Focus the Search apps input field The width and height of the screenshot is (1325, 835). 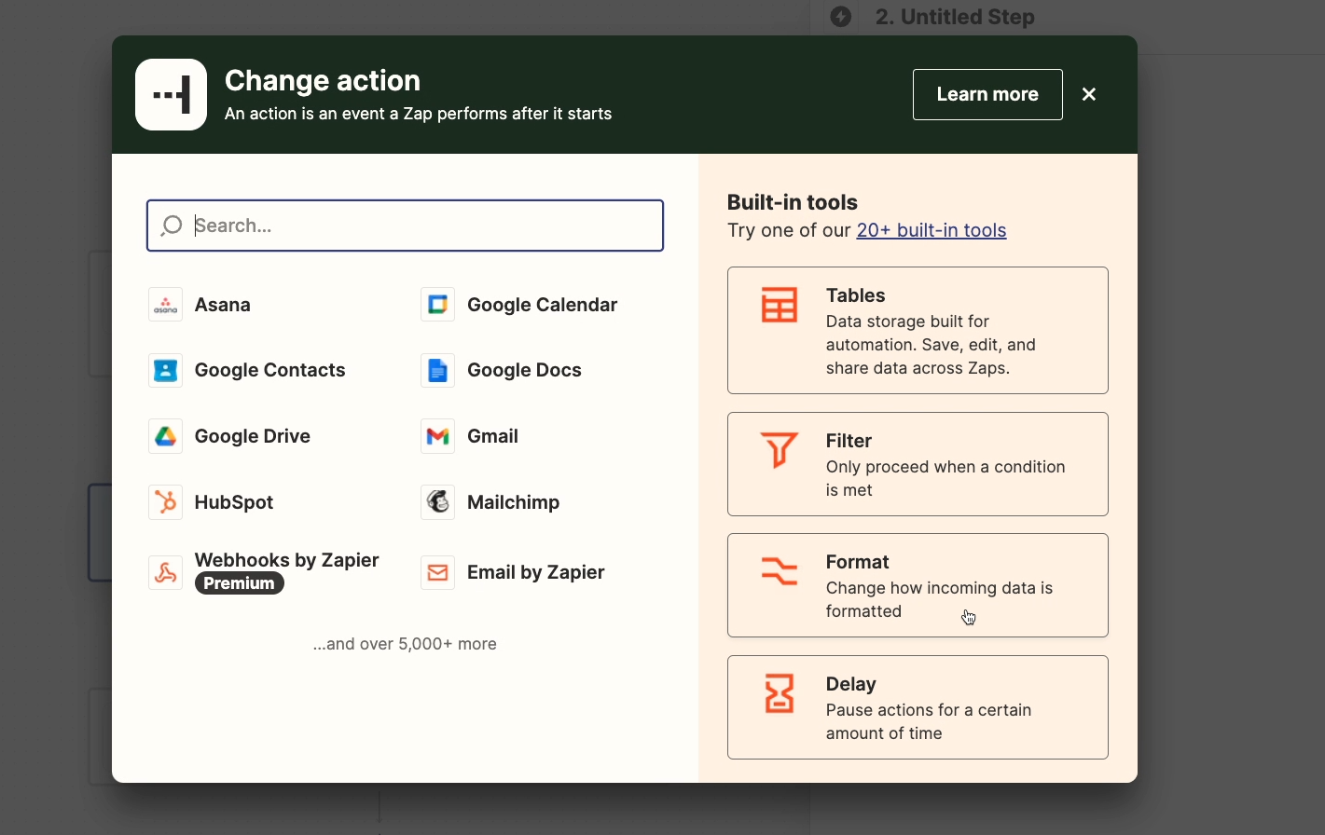[x=405, y=226]
